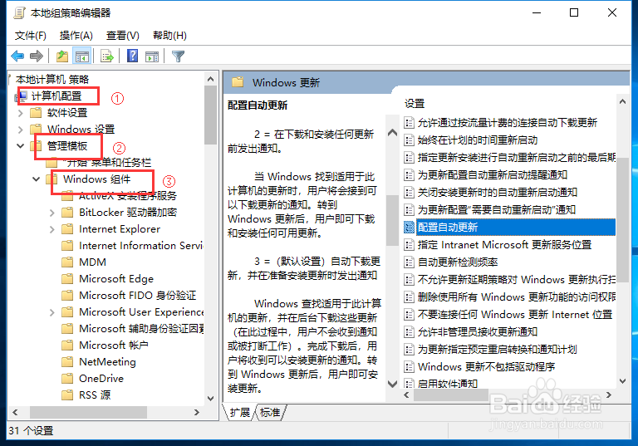This screenshot has height=446, width=638.
Task: Select 指定更新安装进行自动重新启动之前的最后期限
Action: [517, 158]
